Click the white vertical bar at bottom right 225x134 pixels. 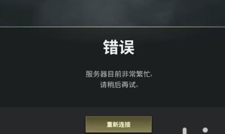tap(185, 131)
